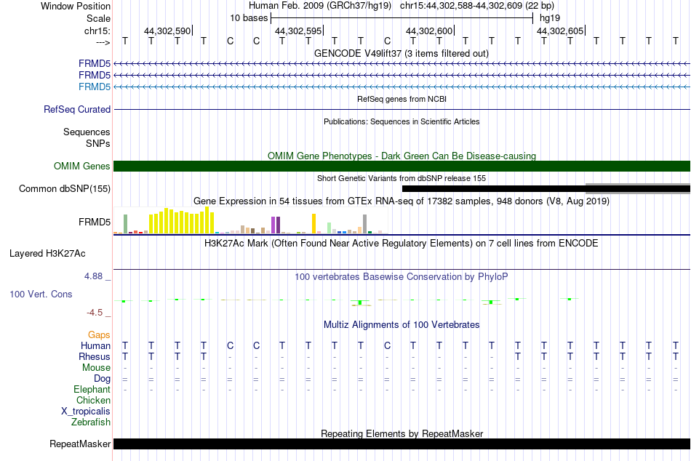691x461 pixels.
Task: Click the Zebrafish species label
Action: pos(91,422)
